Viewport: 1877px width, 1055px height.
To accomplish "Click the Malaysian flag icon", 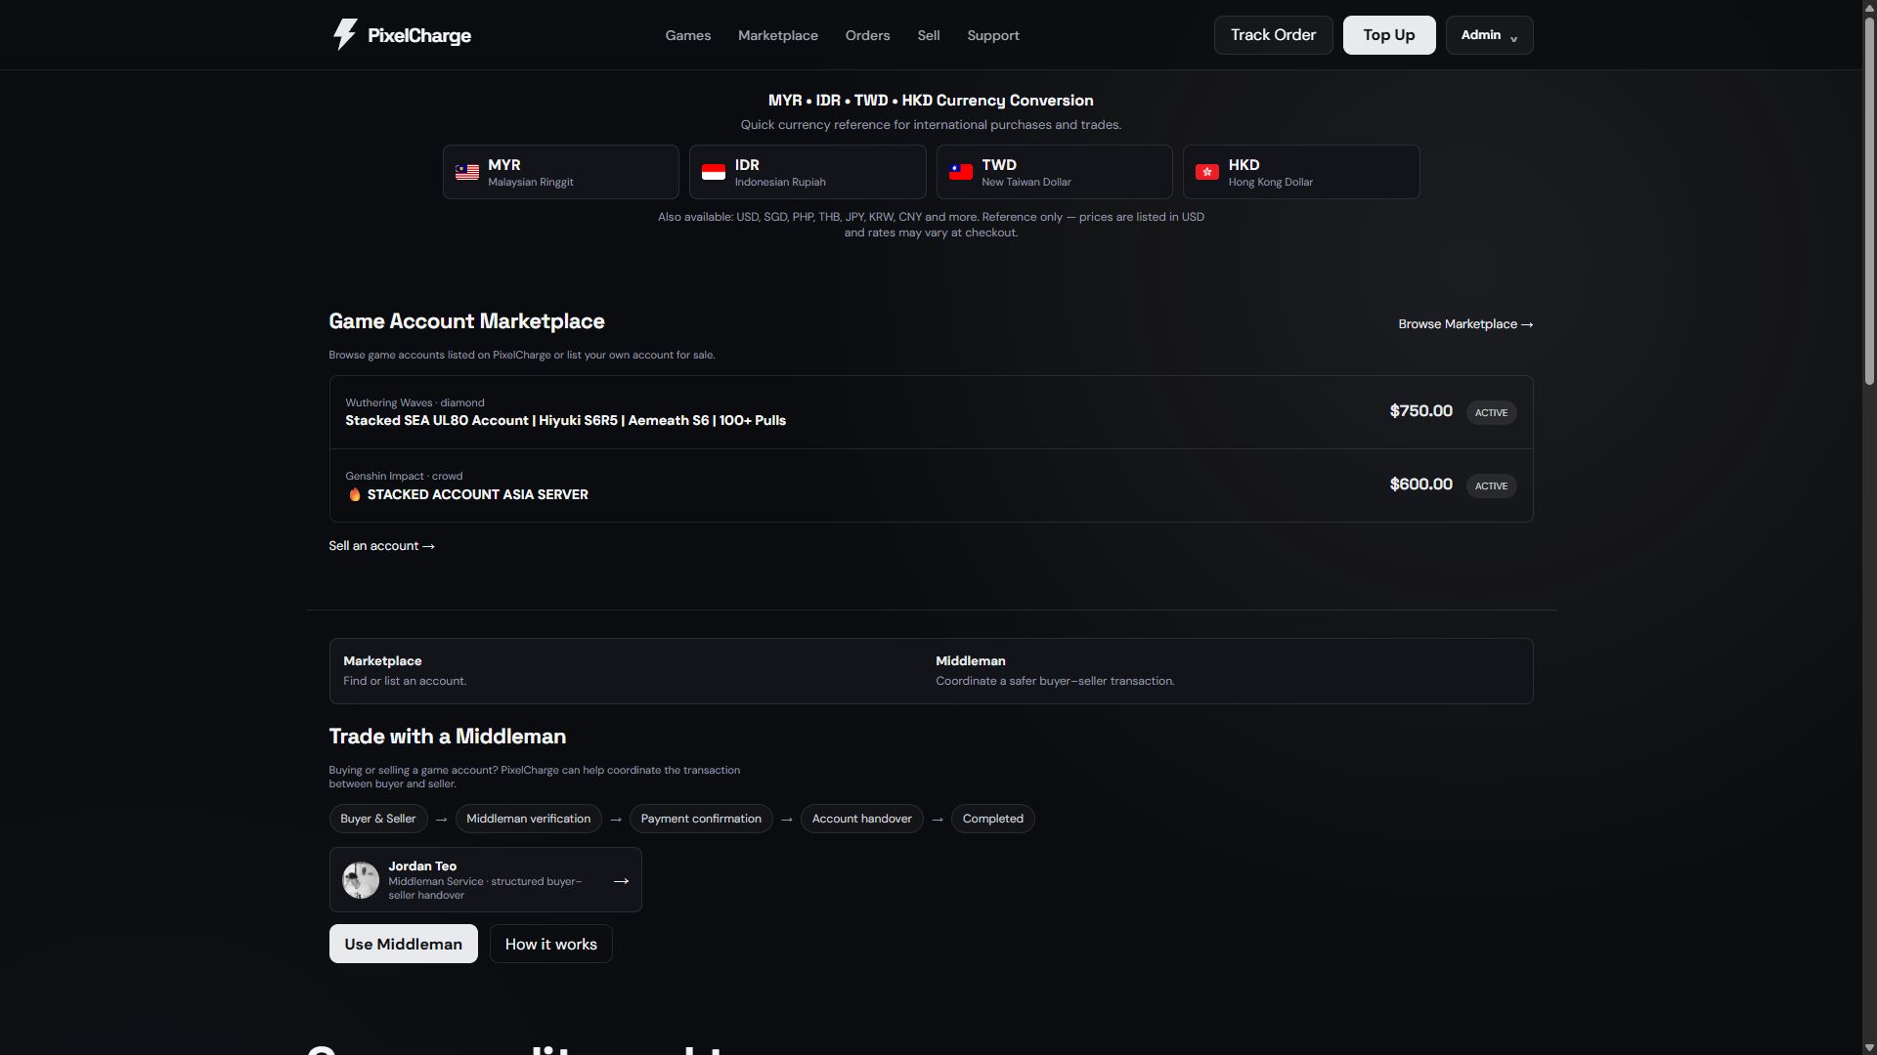I will tap(467, 173).
